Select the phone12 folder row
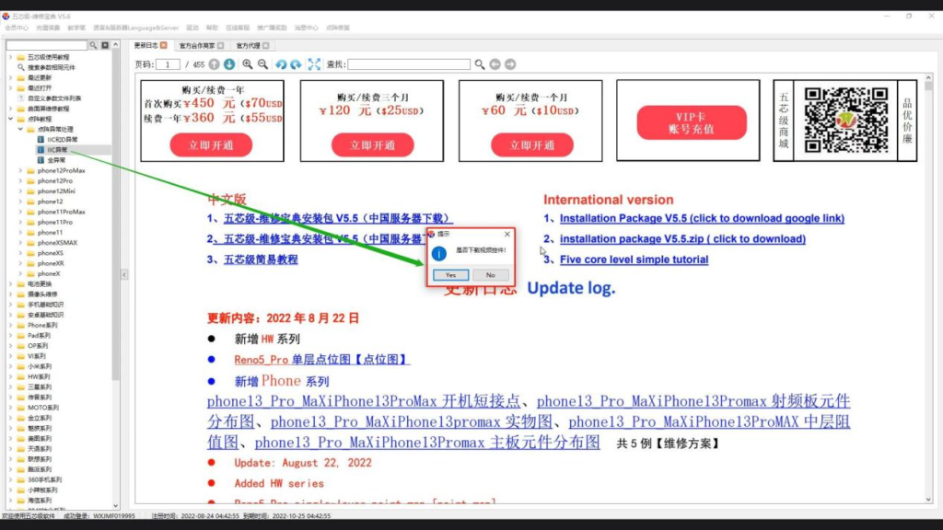Image resolution: width=943 pixels, height=530 pixels. click(x=50, y=202)
